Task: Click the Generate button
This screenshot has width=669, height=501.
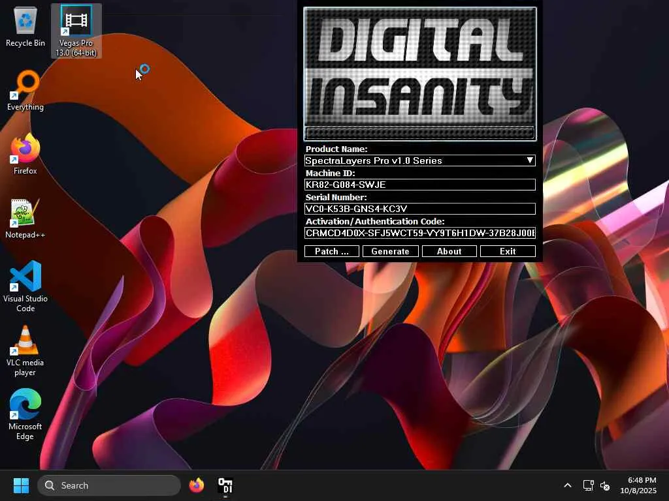Action: (391, 251)
